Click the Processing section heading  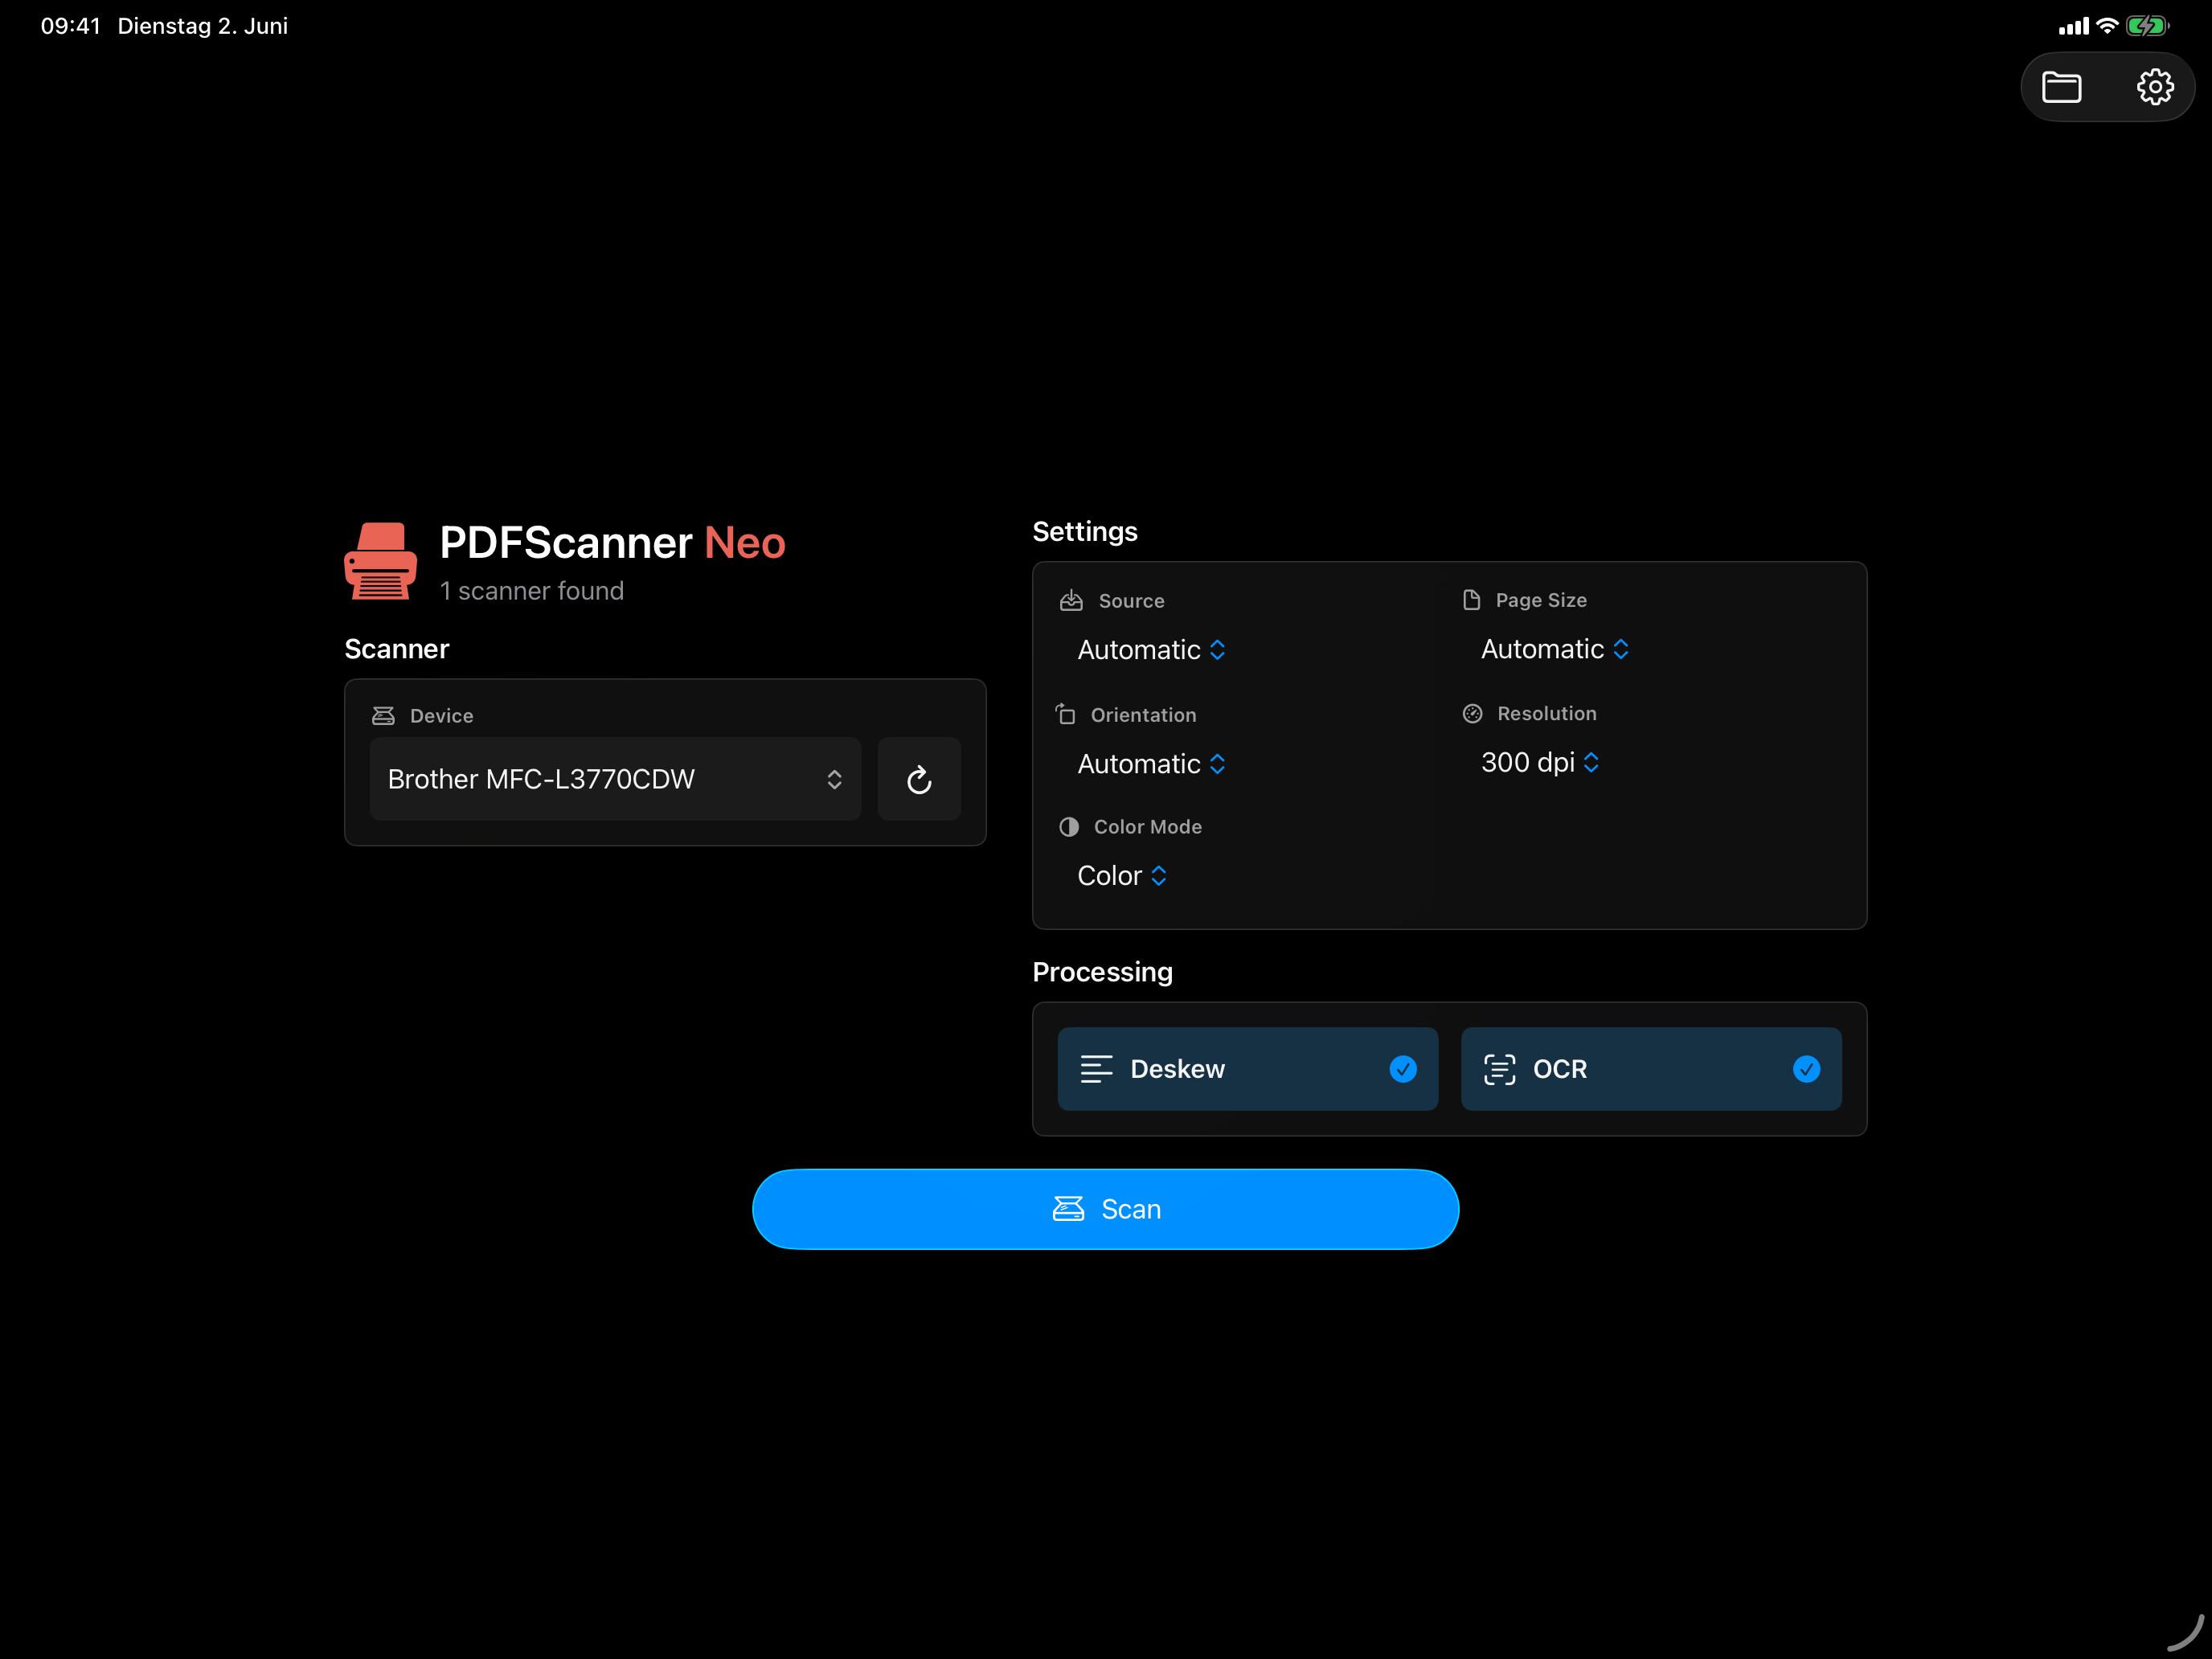tap(1102, 972)
